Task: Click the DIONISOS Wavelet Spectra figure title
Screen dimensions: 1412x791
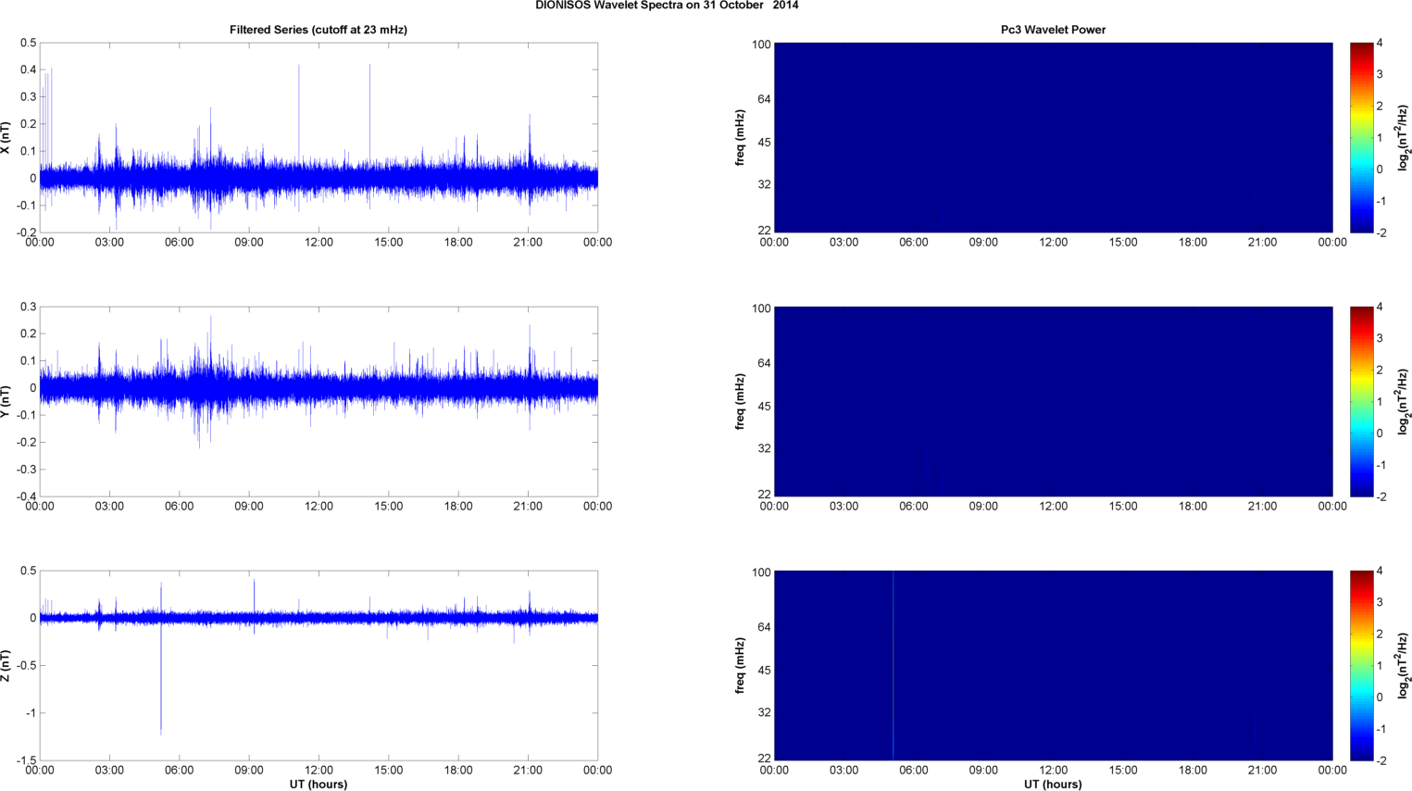Action: click(x=667, y=6)
